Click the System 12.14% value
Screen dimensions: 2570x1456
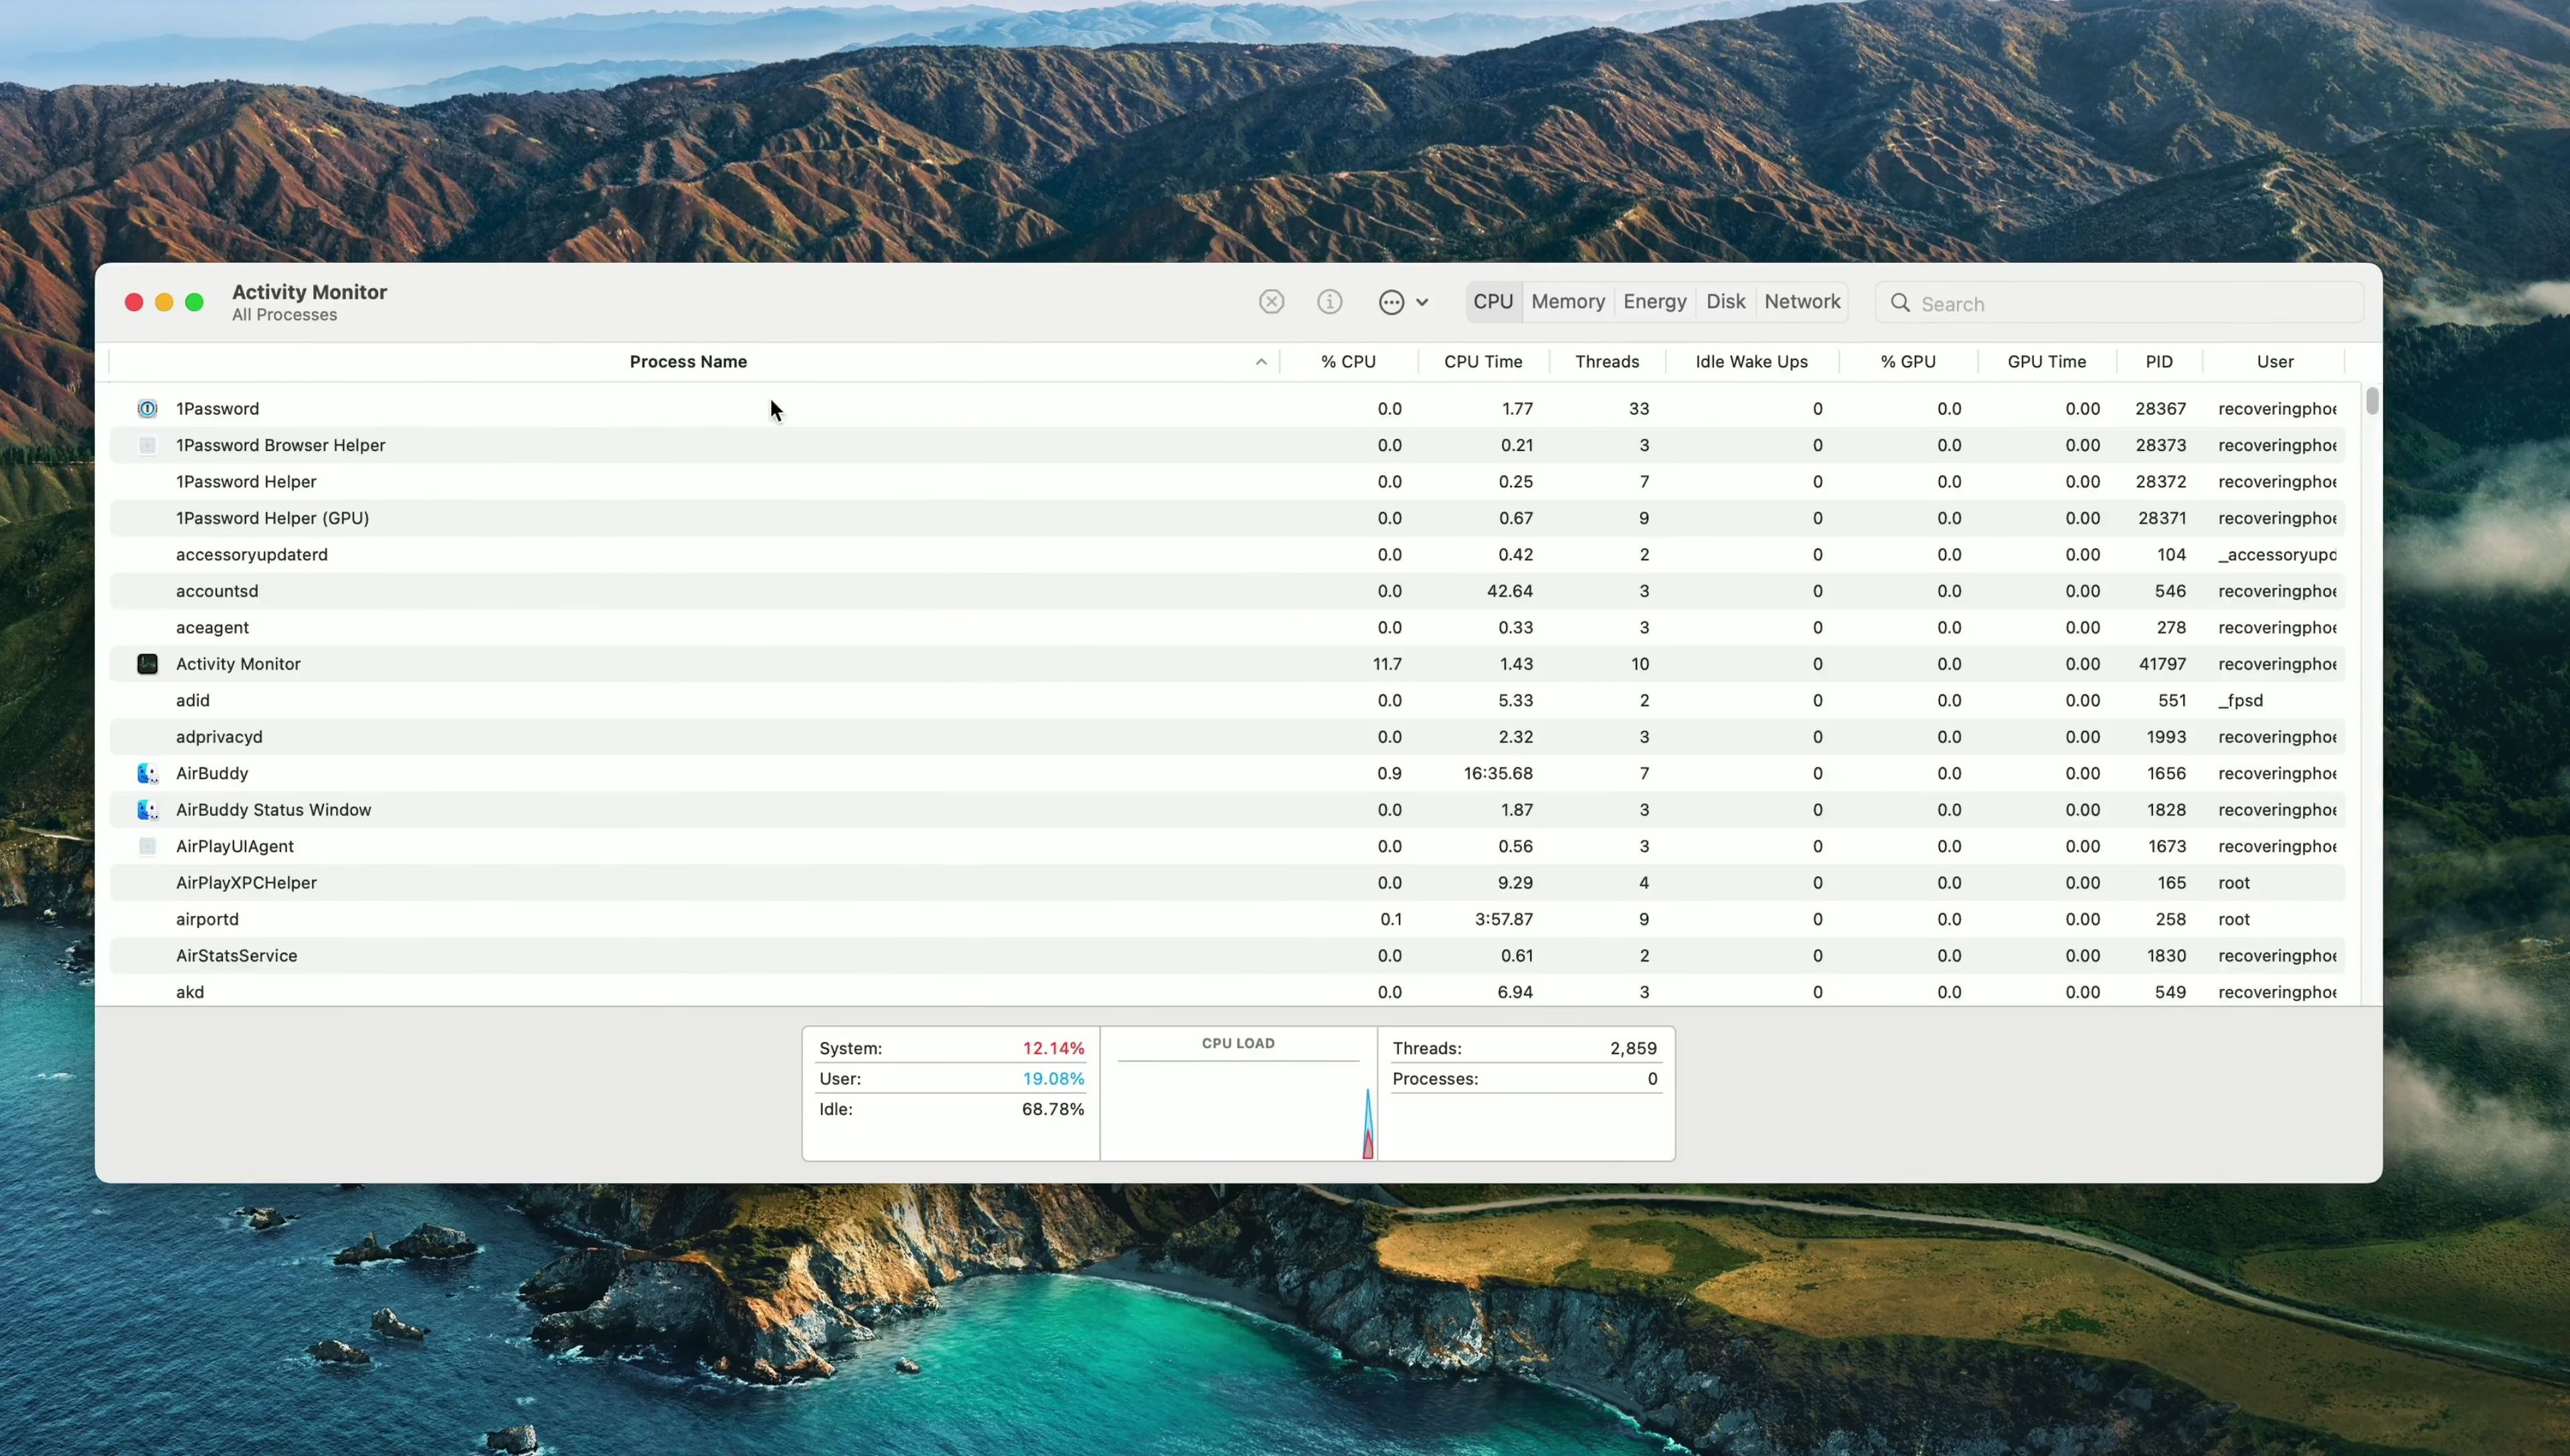[x=1053, y=1048]
